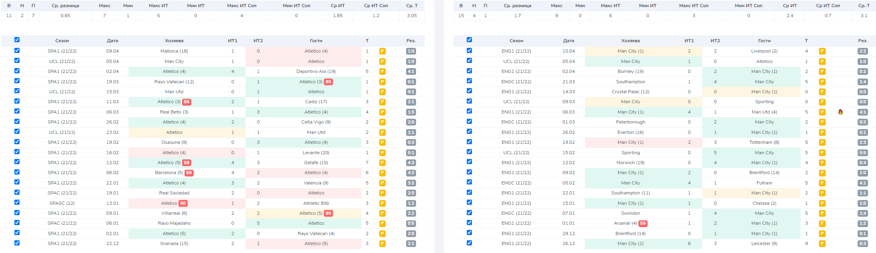Click the yellow P icon in Valencia (9) row
The height and width of the screenshot is (253, 876).
coord(382,183)
